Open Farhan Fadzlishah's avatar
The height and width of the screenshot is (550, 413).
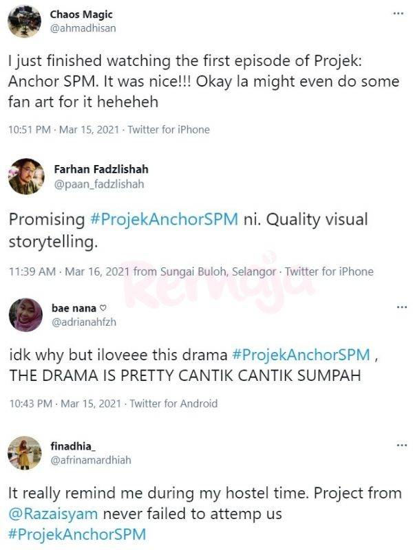tap(26, 177)
